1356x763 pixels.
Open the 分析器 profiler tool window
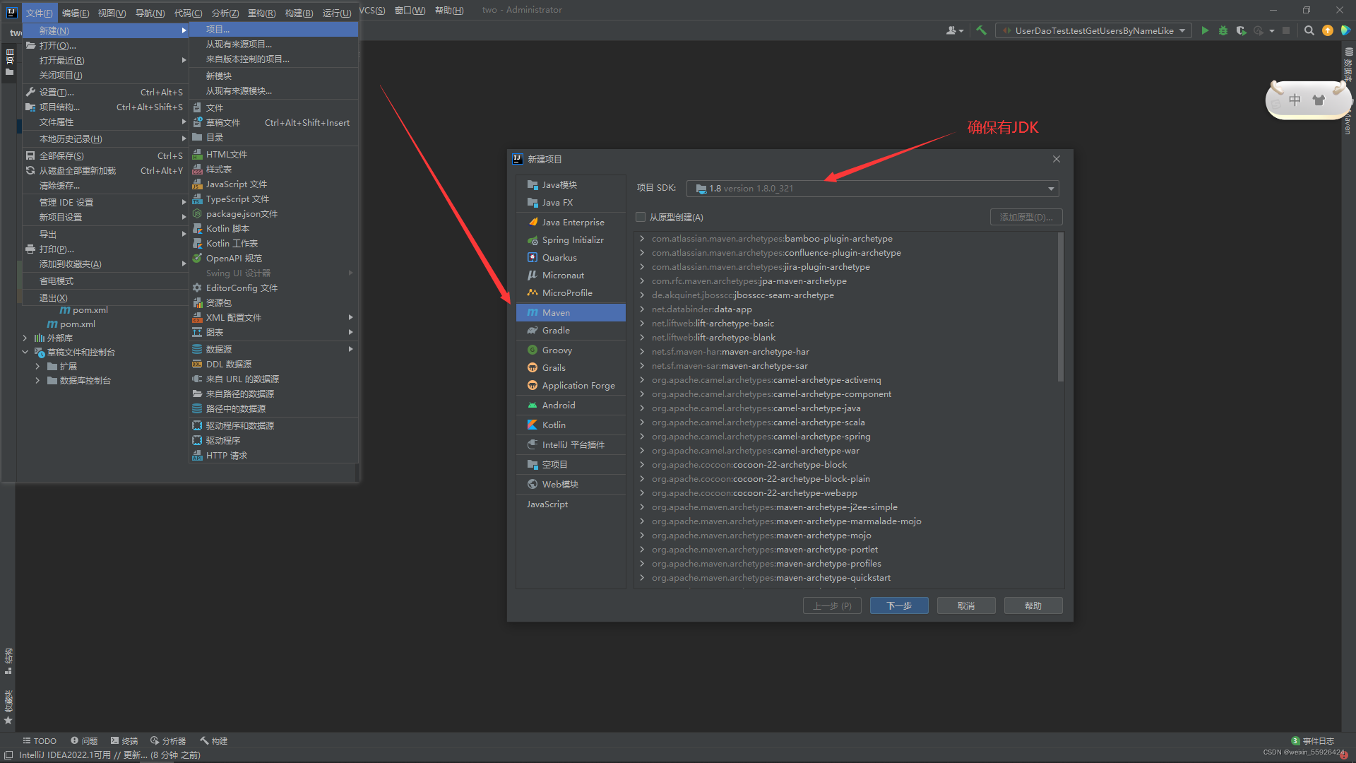click(168, 740)
